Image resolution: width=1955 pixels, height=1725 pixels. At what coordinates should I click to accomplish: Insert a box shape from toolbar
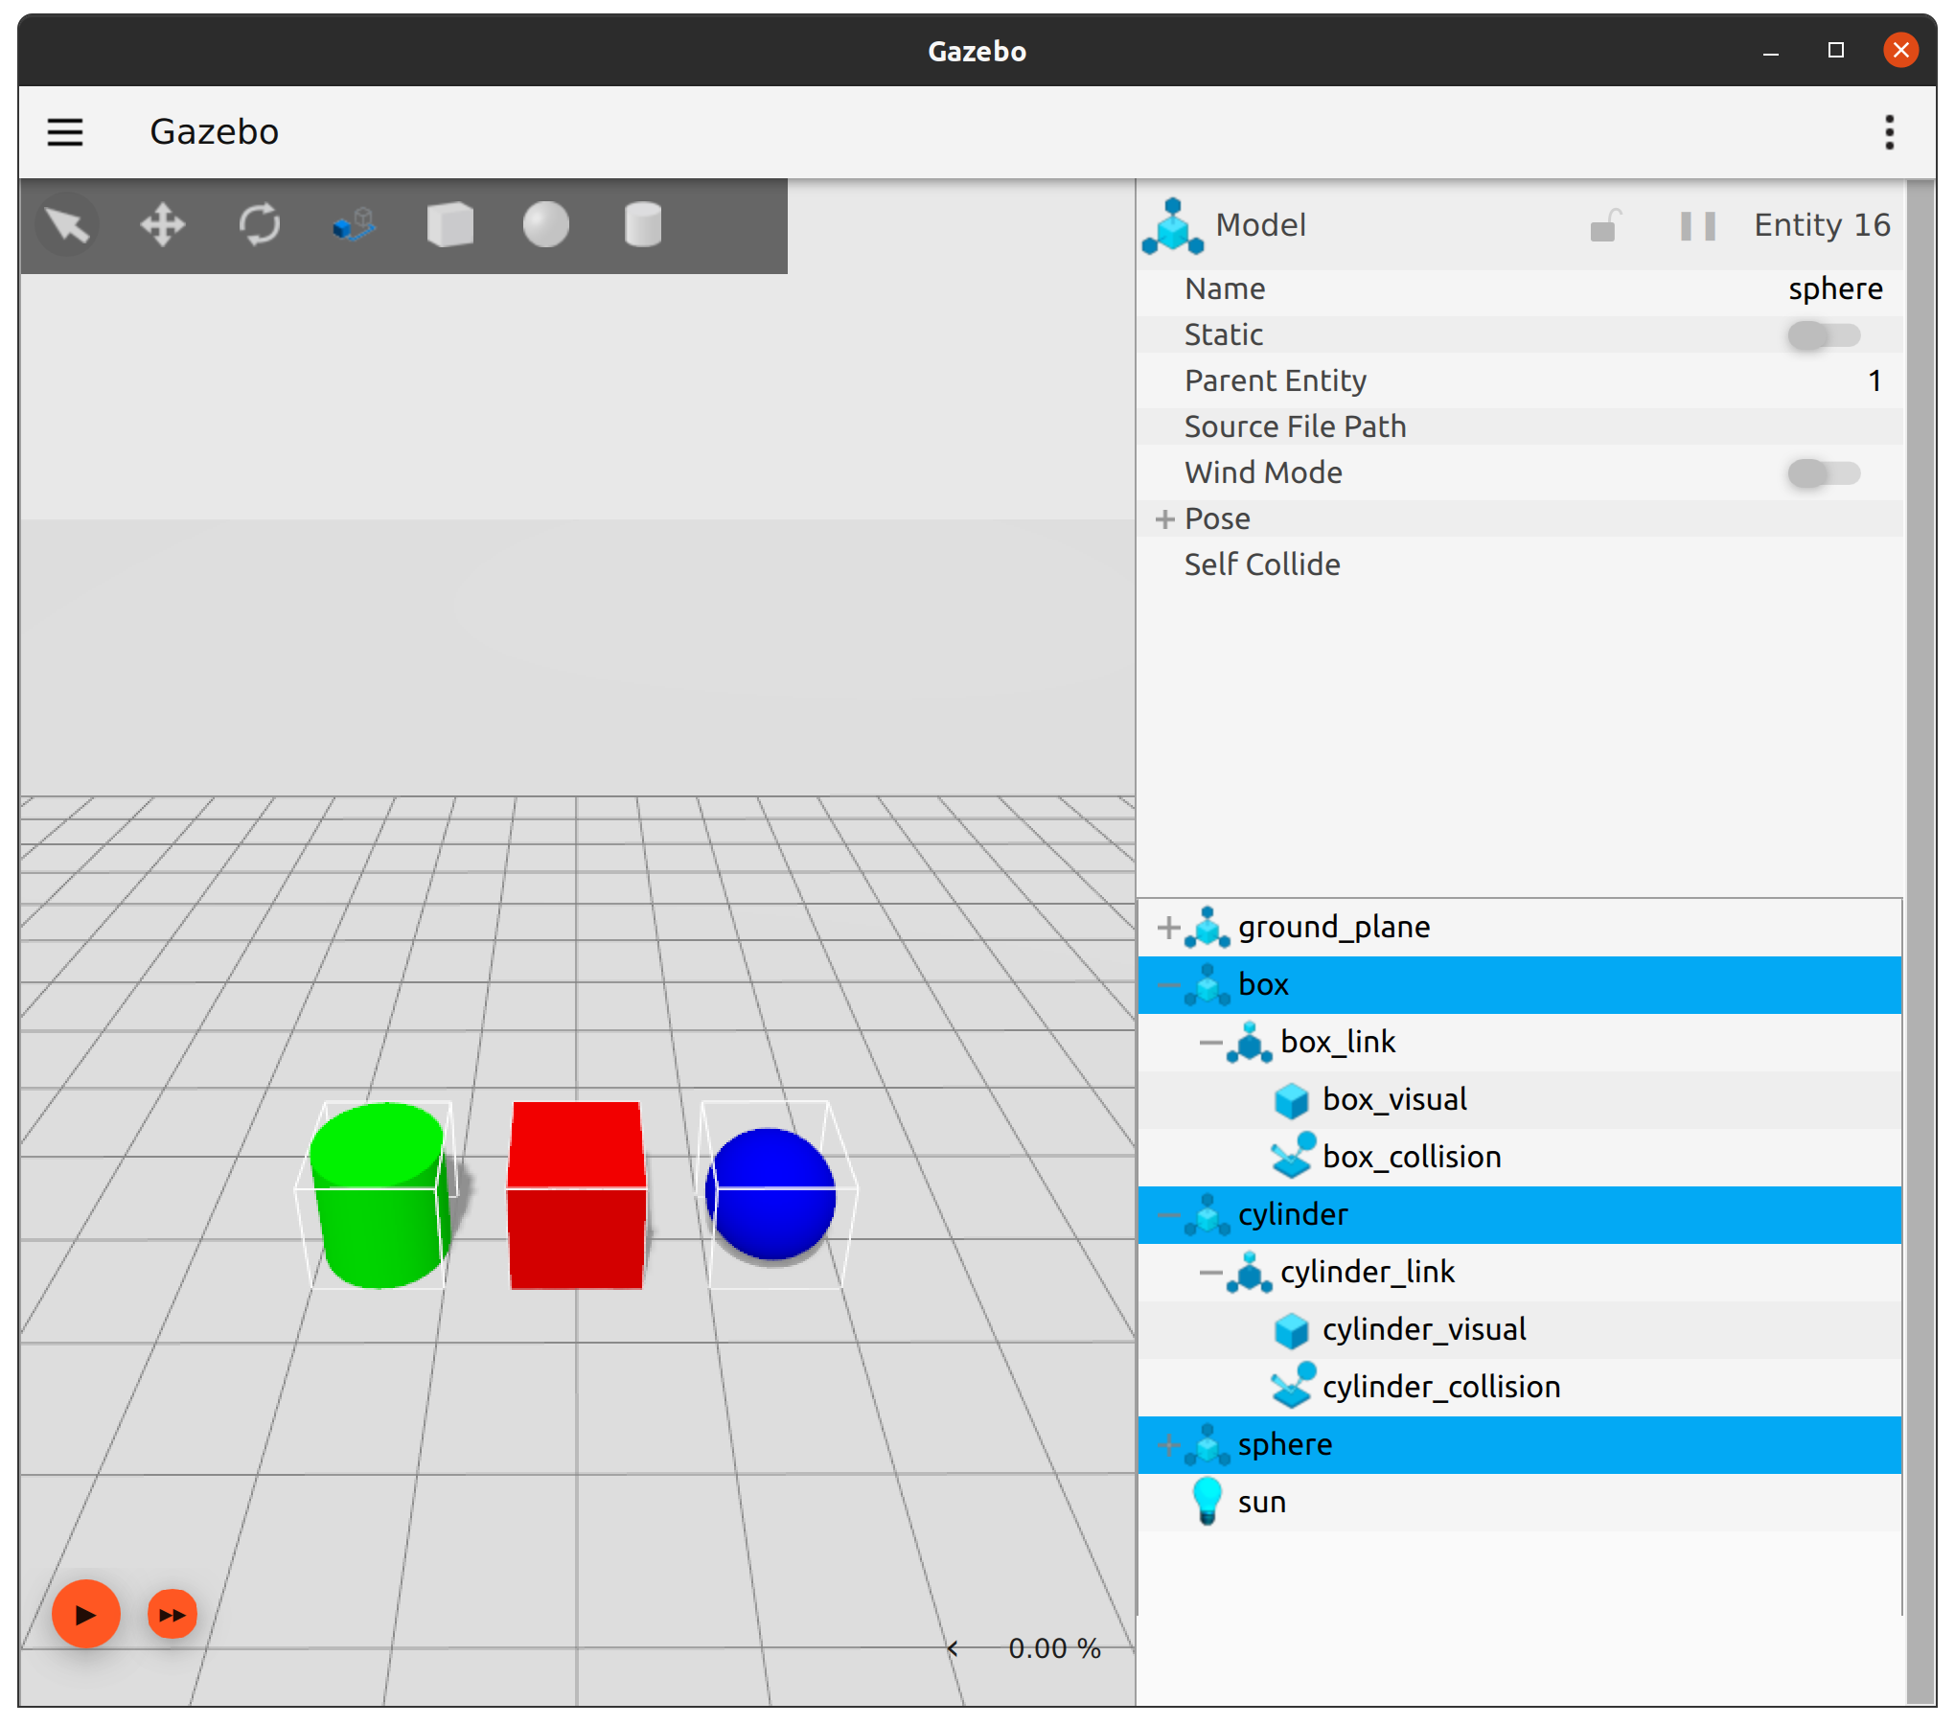[450, 226]
